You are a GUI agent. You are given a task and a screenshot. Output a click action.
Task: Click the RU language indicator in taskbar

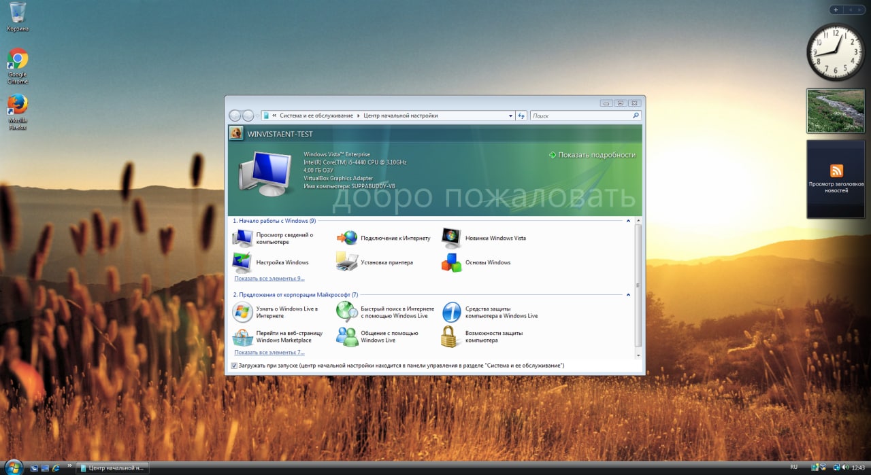[x=793, y=468]
